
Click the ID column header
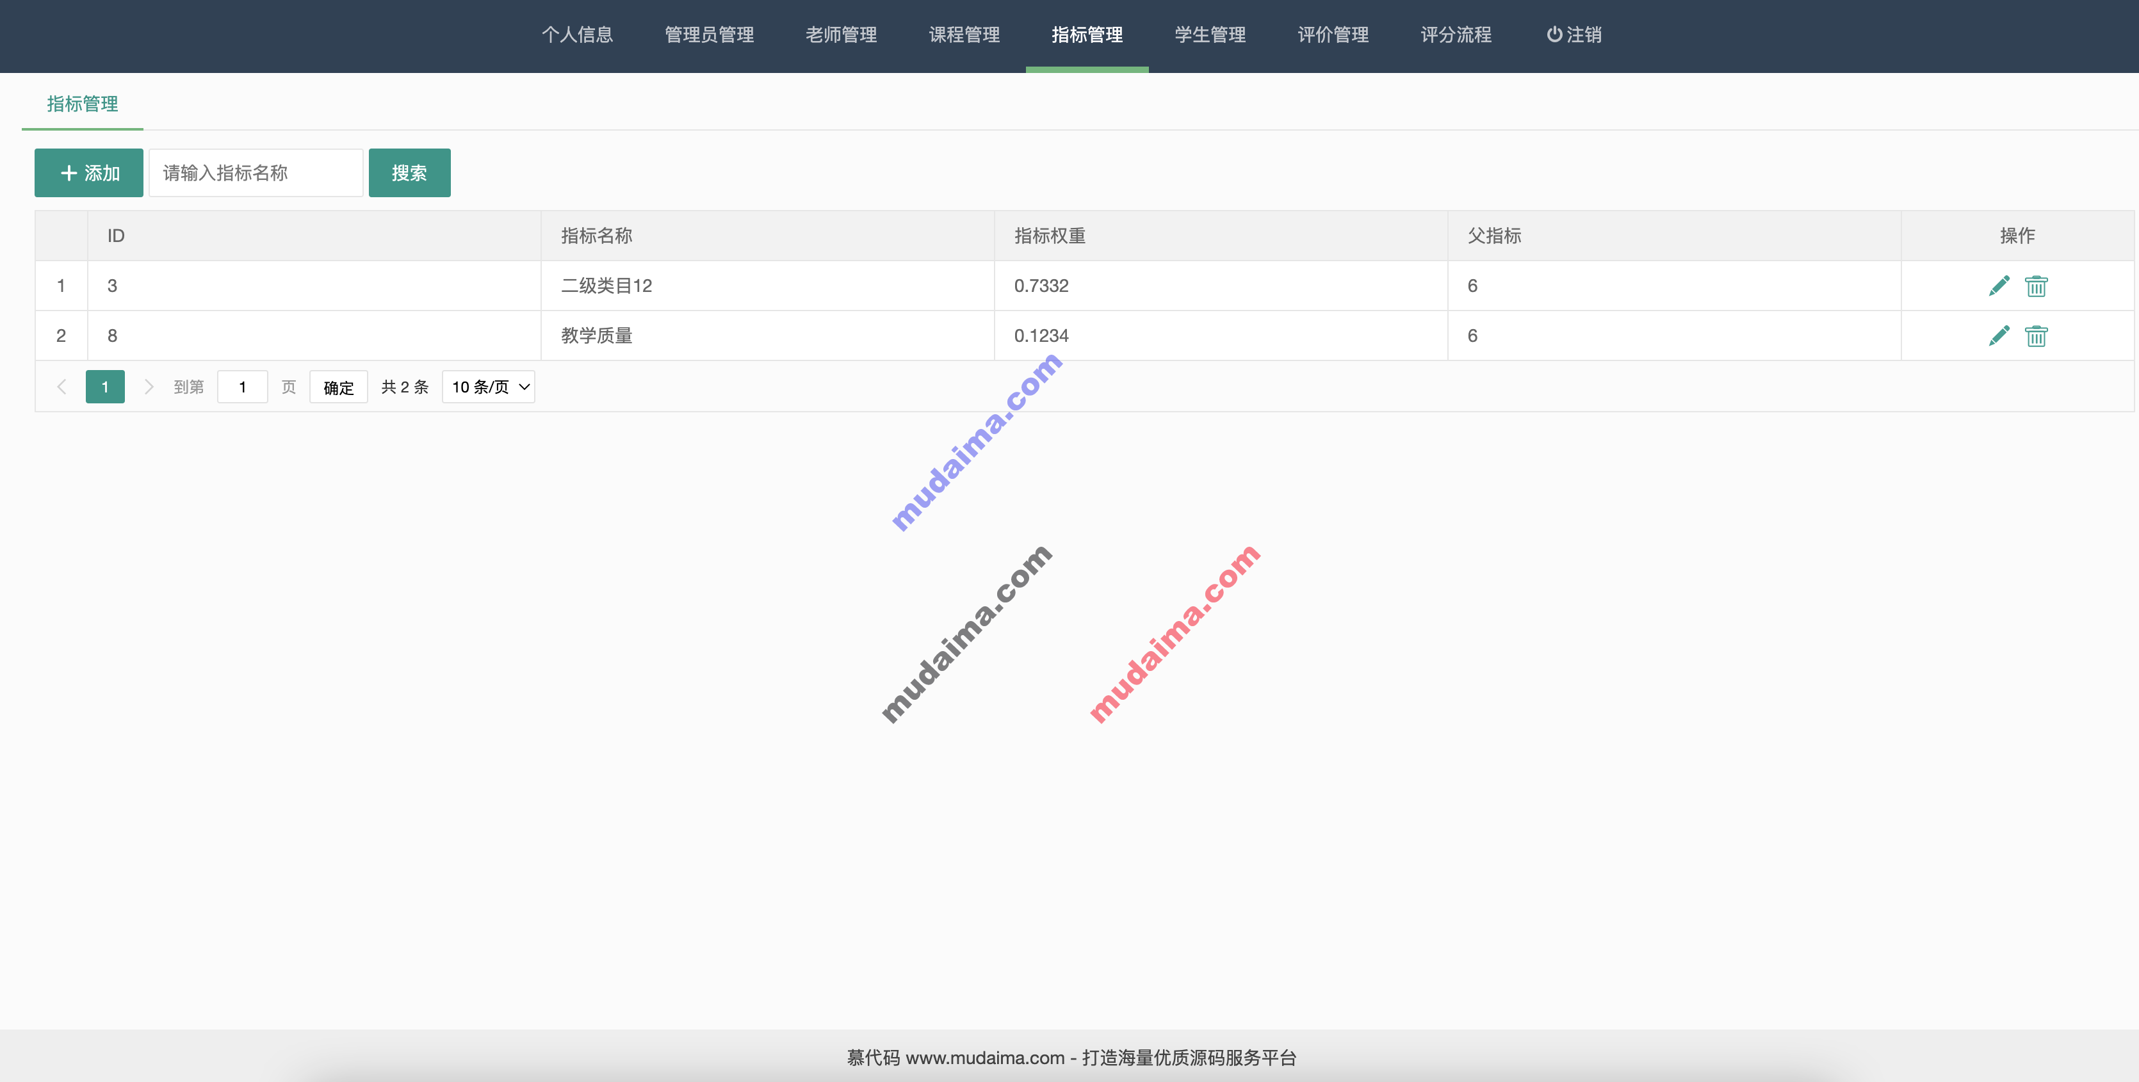[x=314, y=236]
